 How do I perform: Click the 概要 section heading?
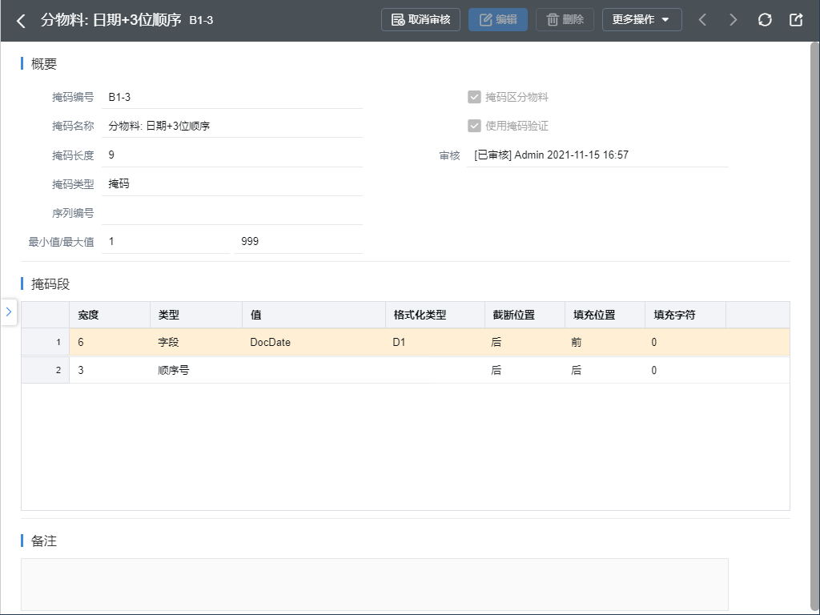44,64
